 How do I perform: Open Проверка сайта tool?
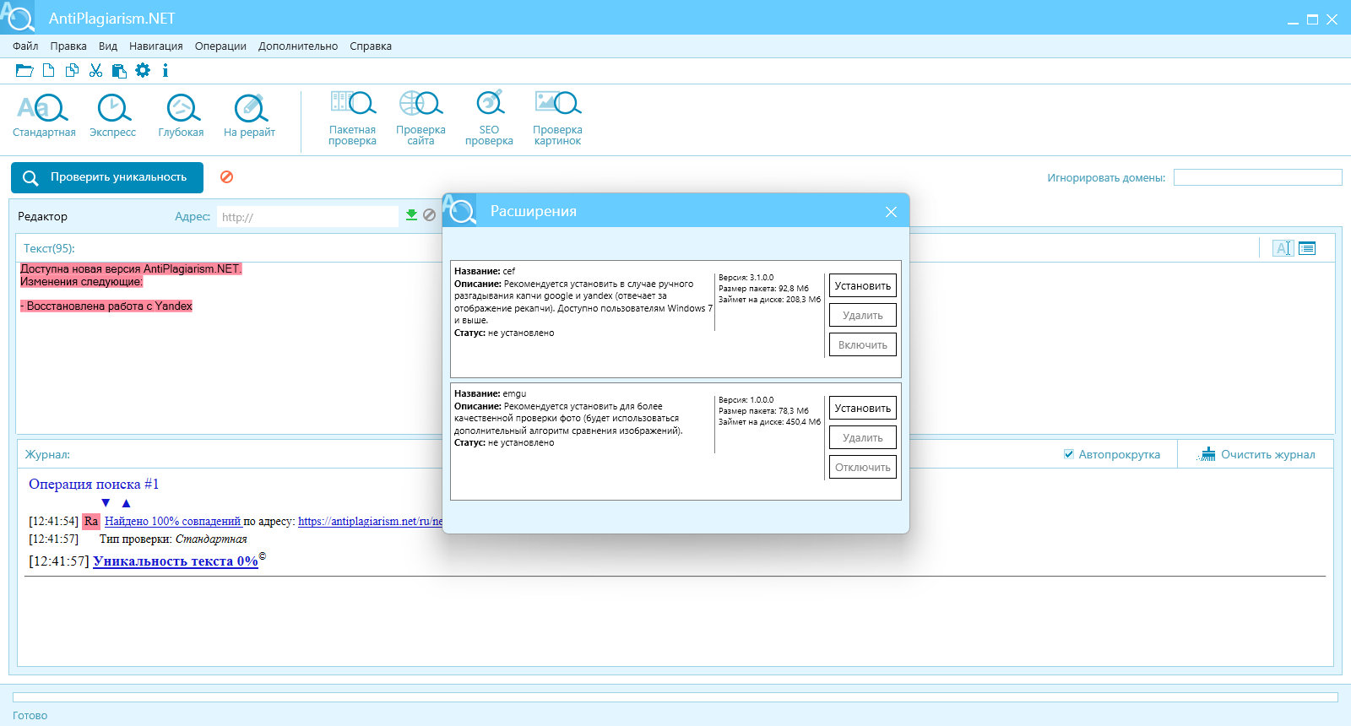point(420,118)
